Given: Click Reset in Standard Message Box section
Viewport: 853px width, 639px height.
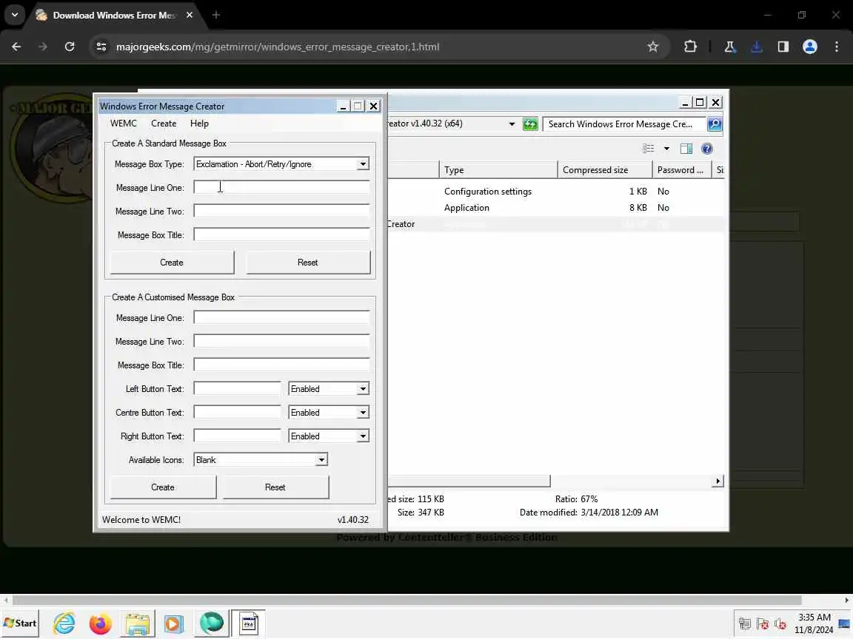Looking at the screenshot, I should click(308, 263).
